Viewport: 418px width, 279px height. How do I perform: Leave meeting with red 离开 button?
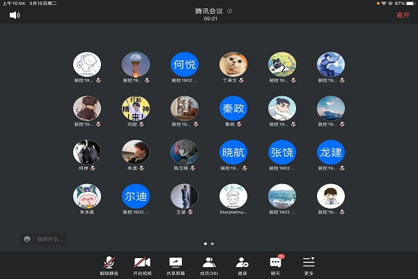click(403, 15)
